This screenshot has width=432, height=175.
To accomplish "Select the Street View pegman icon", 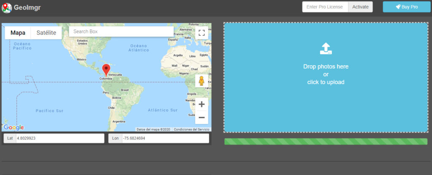I will [202, 81].
